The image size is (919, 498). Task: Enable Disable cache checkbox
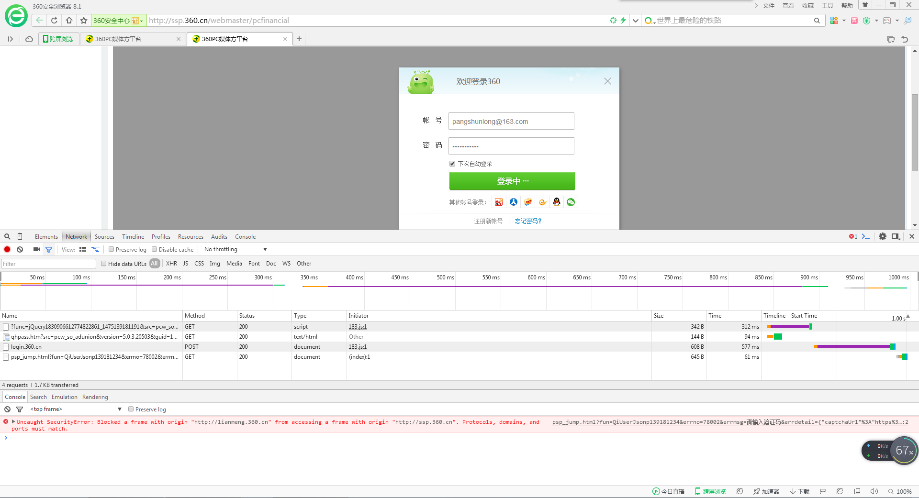pyautogui.click(x=155, y=249)
